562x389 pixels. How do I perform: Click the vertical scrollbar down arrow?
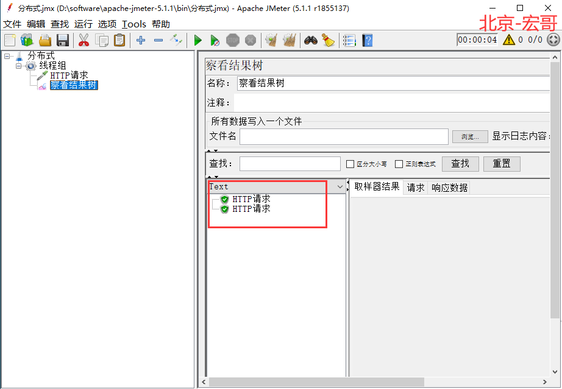click(555, 372)
